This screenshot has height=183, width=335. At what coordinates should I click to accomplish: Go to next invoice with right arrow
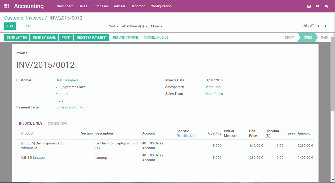pos(326,26)
